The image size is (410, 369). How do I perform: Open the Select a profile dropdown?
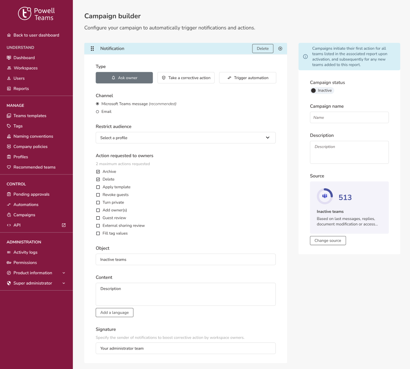pos(186,138)
